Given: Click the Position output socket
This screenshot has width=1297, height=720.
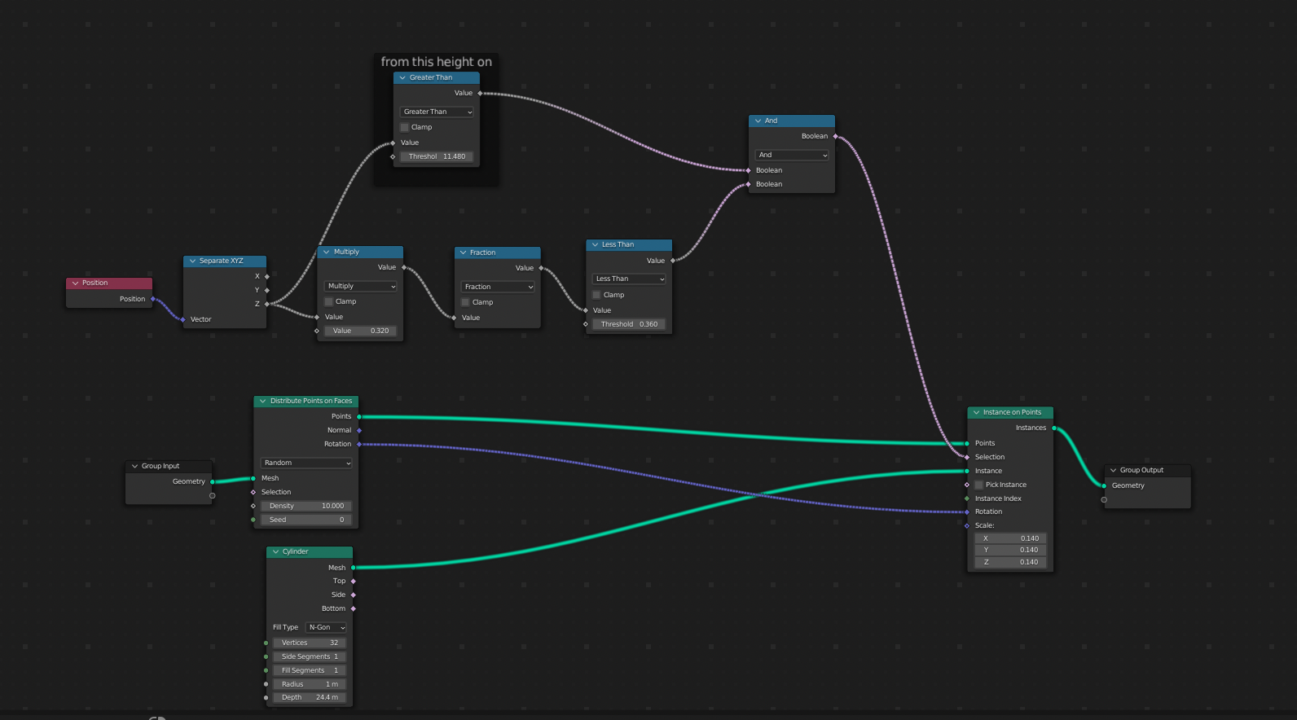Looking at the screenshot, I should click(x=153, y=300).
